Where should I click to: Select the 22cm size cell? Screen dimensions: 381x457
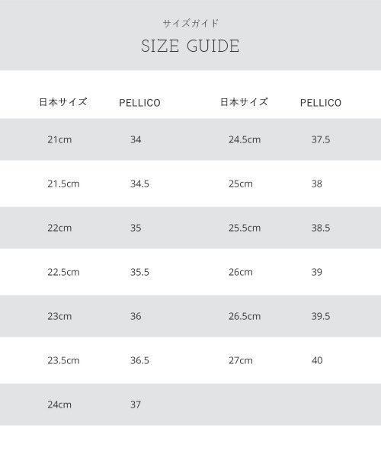[59, 228]
